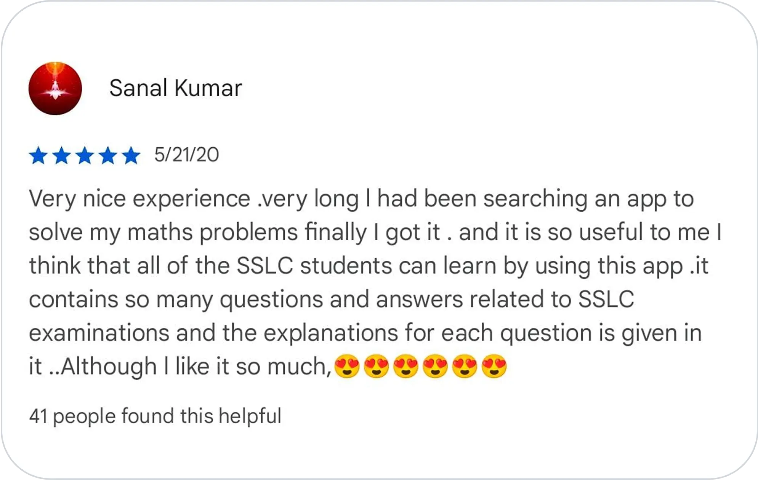Select the fourth blue rating star

[x=108, y=156]
